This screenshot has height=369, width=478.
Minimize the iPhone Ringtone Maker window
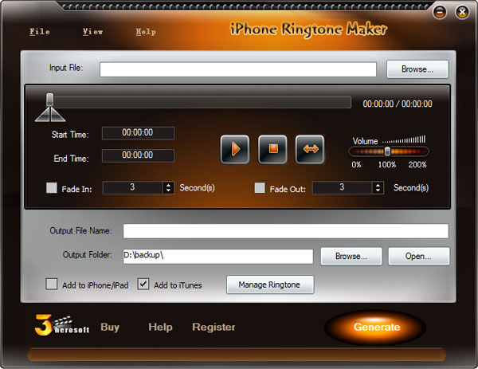click(x=440, y=12)
